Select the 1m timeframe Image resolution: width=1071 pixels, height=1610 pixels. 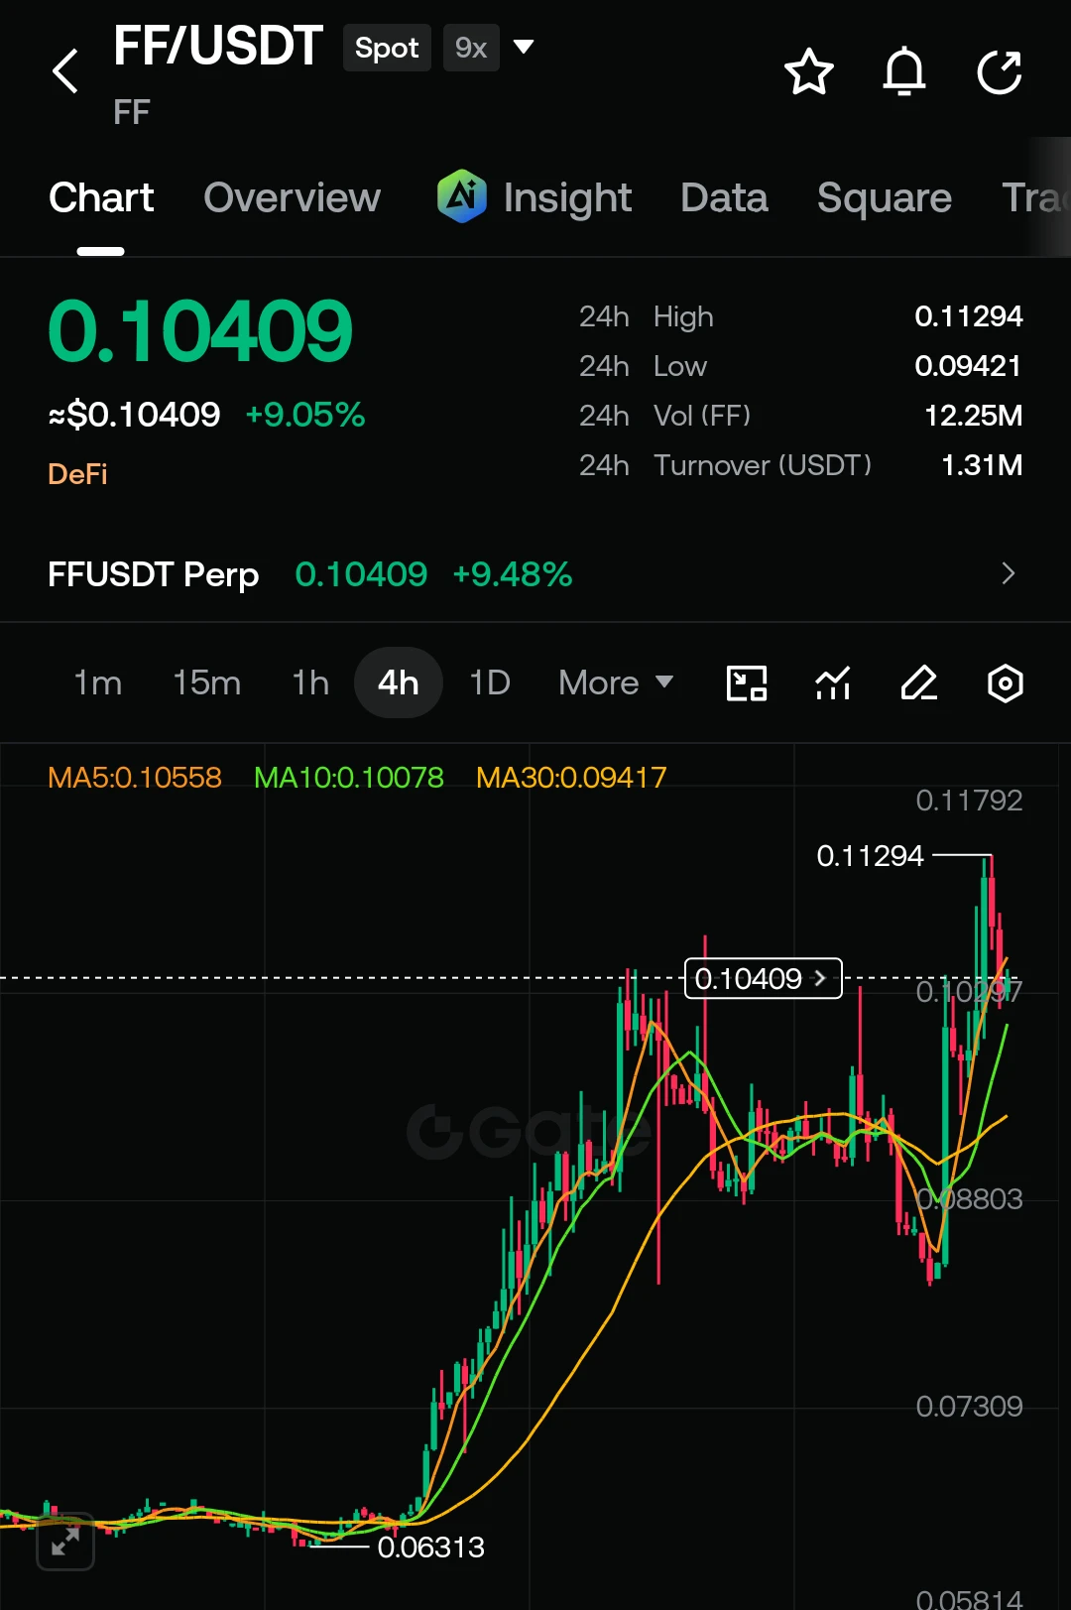click(x=97, y=682)
